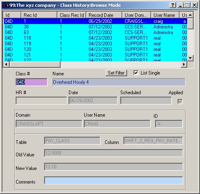
Task: Toggle the List Single checkbox
Action: [x=136, y=73]
